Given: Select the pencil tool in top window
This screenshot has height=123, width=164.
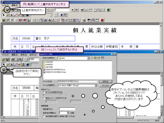Looking at the screenshot, I should pyautogui.click(x=15, y=15).
